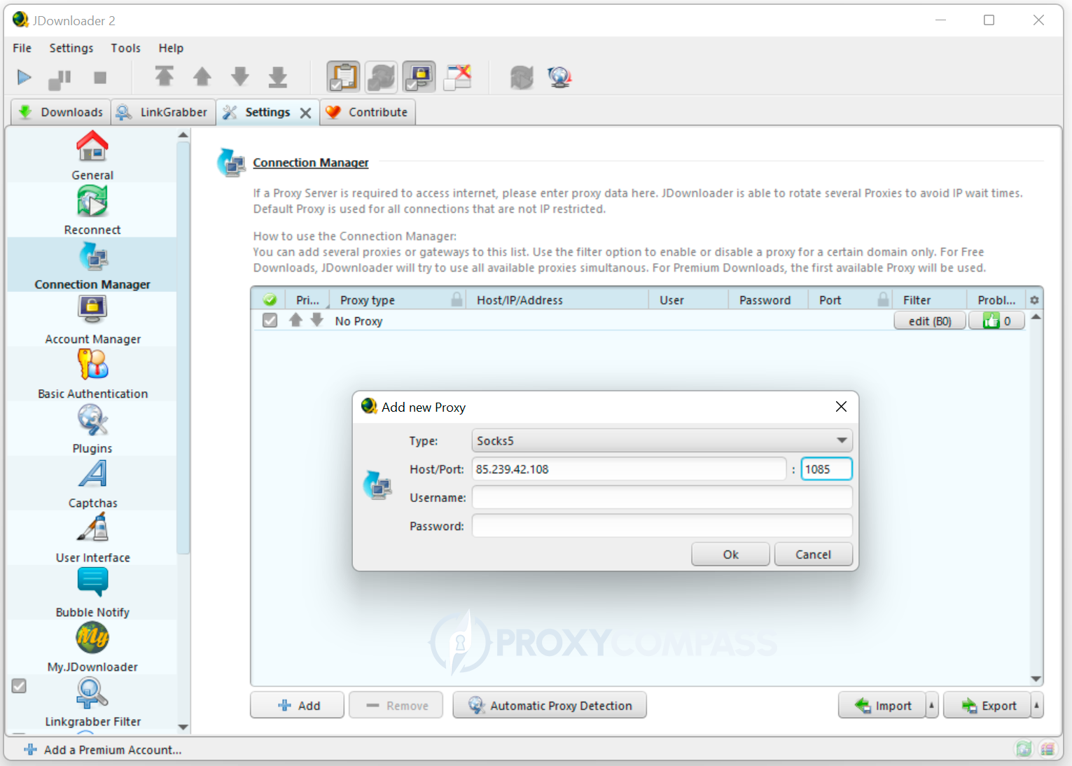
Task: Click the problems thumbs-up 0 button
Action: (x=997, y=321)
